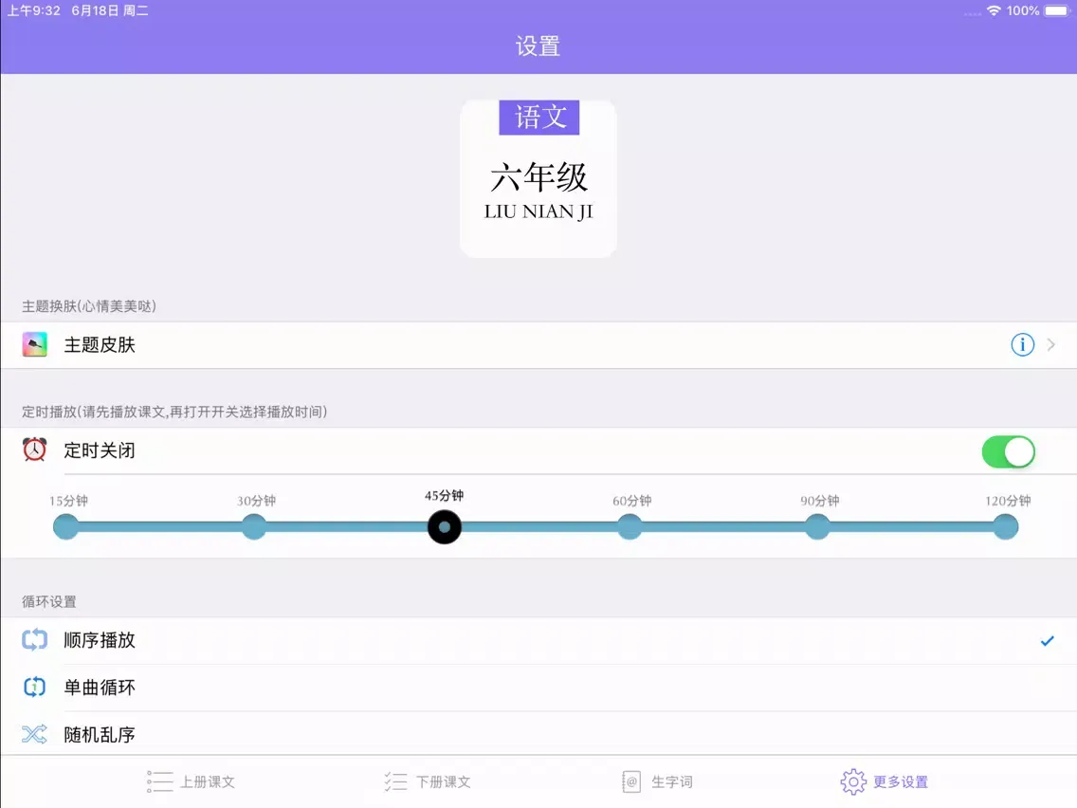Tap the shuffle crossed-arrows icon
Screen dimensions: 1077x808
click(34, 734)
